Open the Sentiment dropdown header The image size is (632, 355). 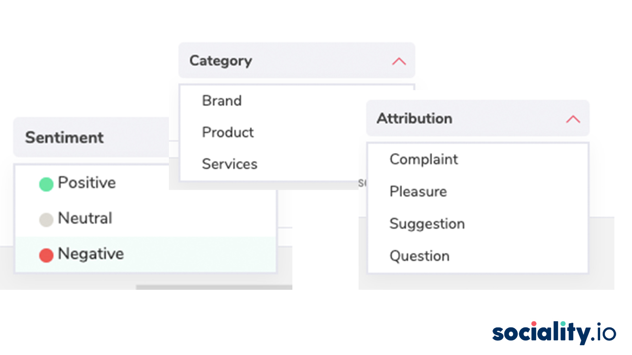point(65,138)
